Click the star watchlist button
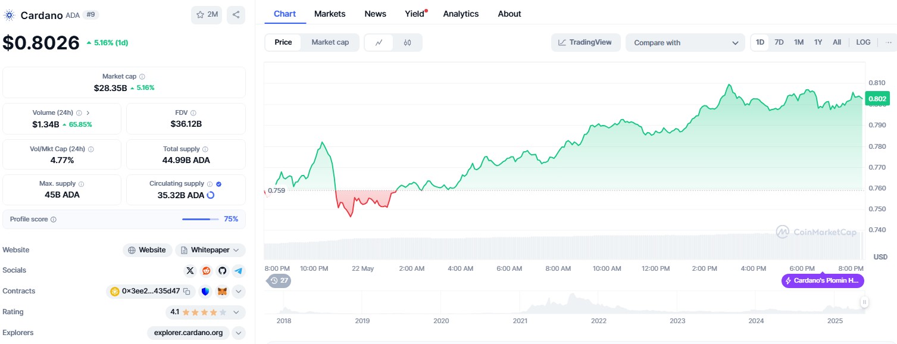The height and width of the screenshot is (344, 897). [207, 15]
